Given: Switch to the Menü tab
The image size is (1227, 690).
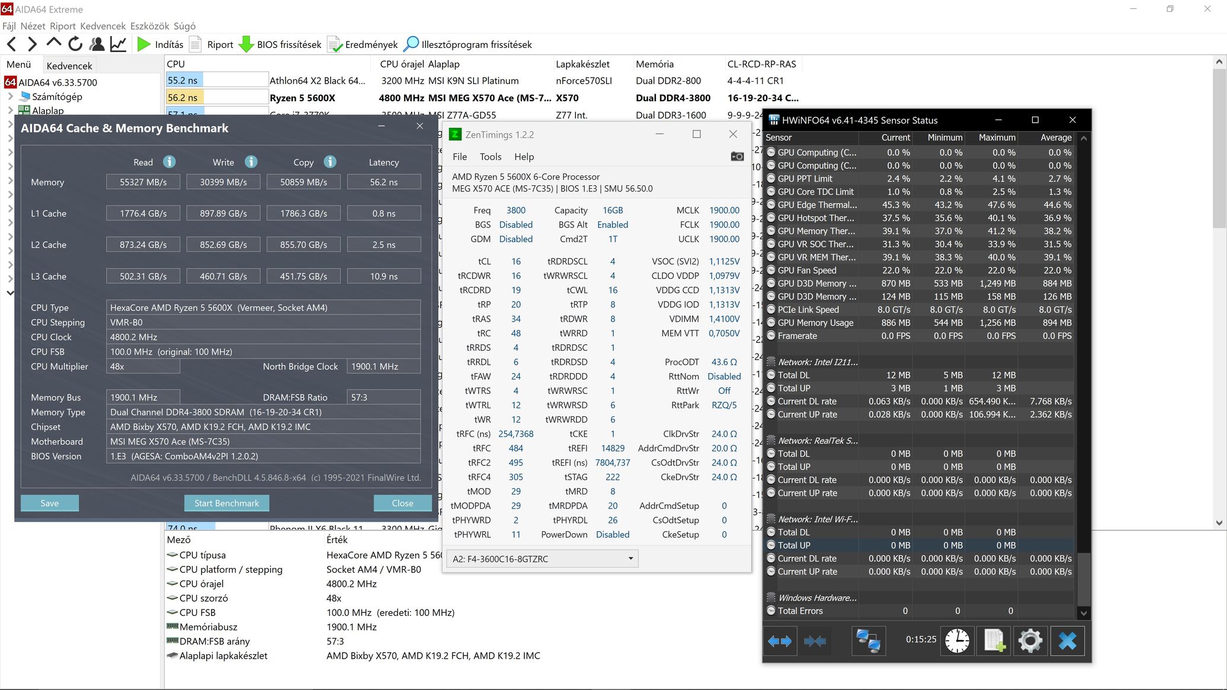Looking at the screenshot, I should [x=19, y=65].
